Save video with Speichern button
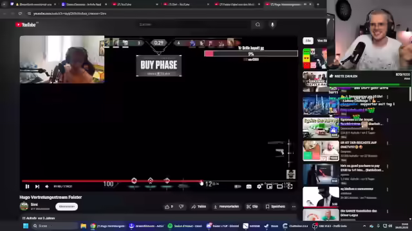 [x=275, y=207]
